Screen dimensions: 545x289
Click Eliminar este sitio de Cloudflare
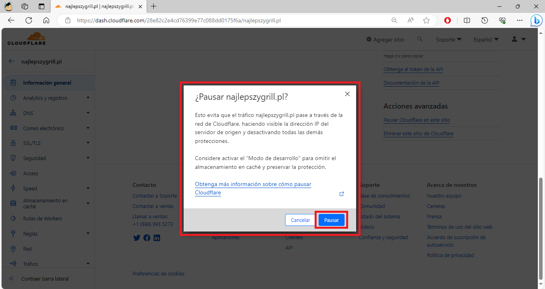[418, 134]
